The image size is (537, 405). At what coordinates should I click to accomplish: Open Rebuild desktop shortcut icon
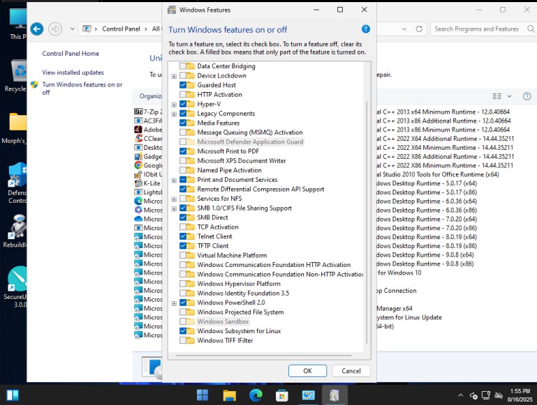[15, 231]
